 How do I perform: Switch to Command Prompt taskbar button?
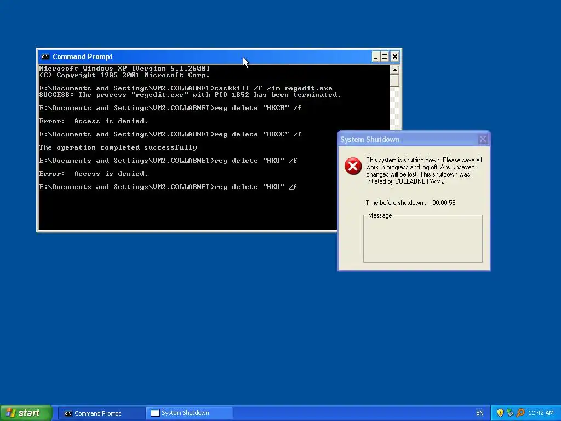pyautogui.click(x=101, y=413)
